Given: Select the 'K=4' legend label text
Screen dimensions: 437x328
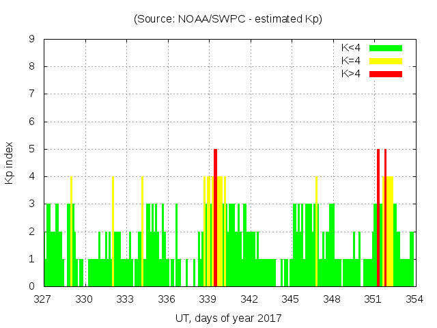Looking at the screenshot, I should (351, 61).
